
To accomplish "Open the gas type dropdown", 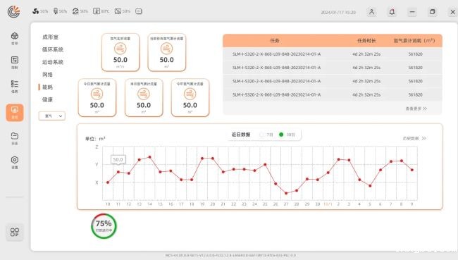I will click(x=52, y=116).
